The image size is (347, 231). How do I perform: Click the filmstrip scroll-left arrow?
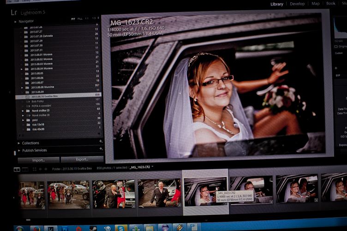14,198
